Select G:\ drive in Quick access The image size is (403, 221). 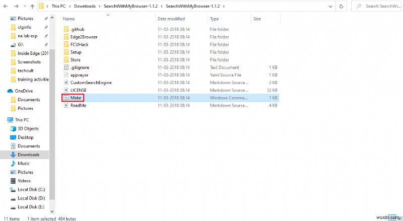tap(21, 45)
